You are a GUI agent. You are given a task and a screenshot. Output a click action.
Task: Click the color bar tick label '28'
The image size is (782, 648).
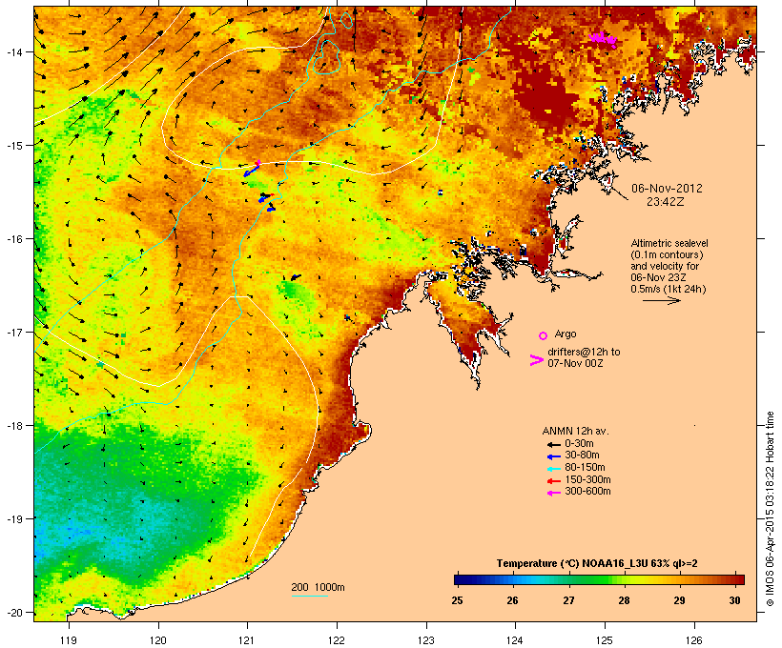point(624,600)
